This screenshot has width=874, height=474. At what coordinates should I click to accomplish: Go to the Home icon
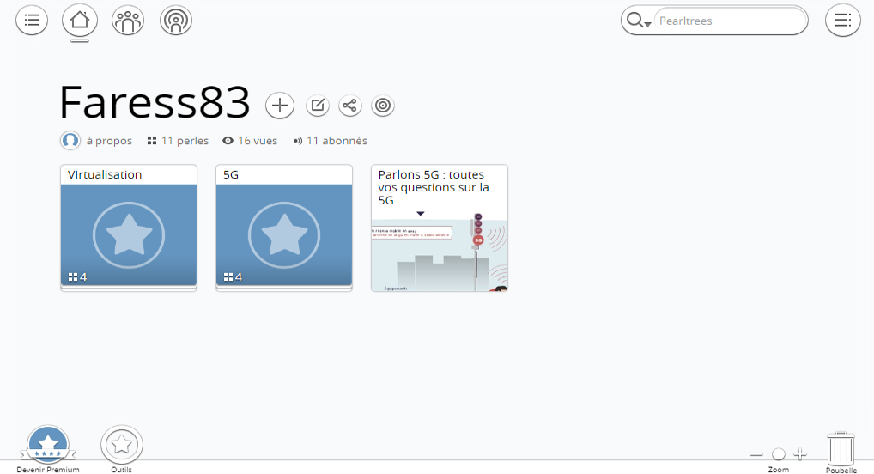tap(80, 21)
